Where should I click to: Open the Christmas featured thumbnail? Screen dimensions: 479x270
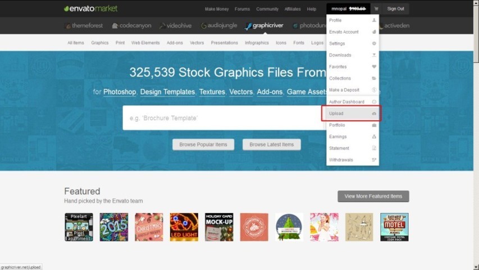[x=149, y=227]
